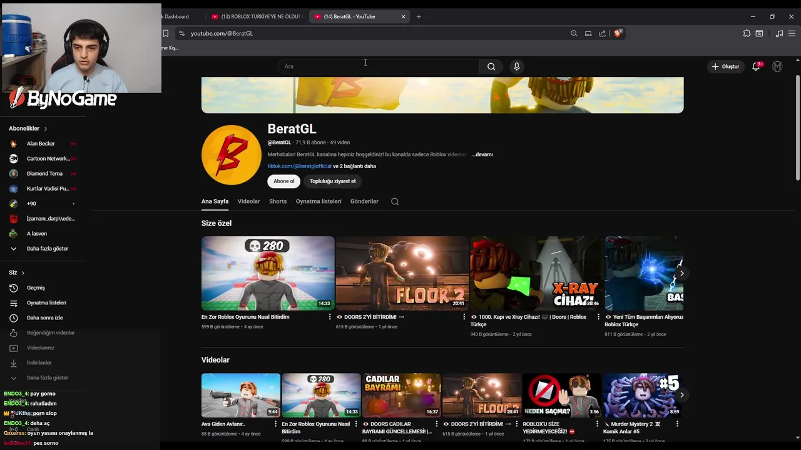
Task: Open a new browser tab
Action: point(419,17)
